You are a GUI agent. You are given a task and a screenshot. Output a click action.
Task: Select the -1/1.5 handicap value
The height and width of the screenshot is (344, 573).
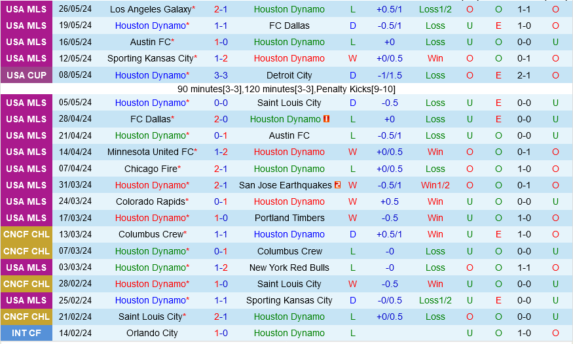(x=390, y=75)
